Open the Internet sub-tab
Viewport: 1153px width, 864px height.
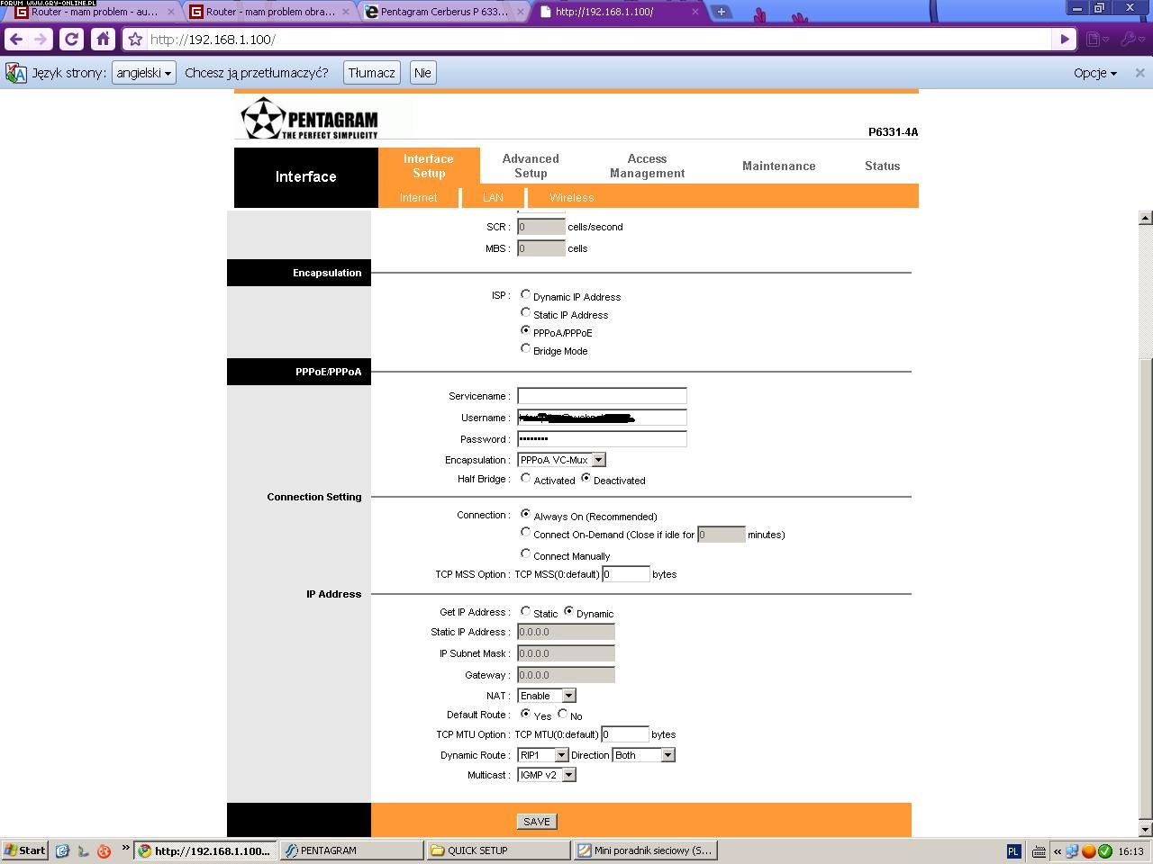tap(419, 197)
